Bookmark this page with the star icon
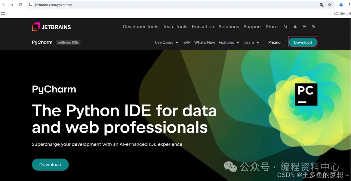Image resolution: width=351 pixels, height=181 pixels. click(x=330, y=5)
